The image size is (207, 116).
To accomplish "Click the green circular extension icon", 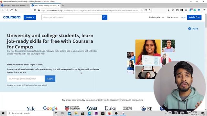I will 195,10.
